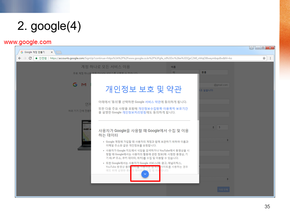Image resolution: width=290 pixels, height=217 pixels.
Task: Close the Google 계정 만들기 tab
Action: point(52,52)
